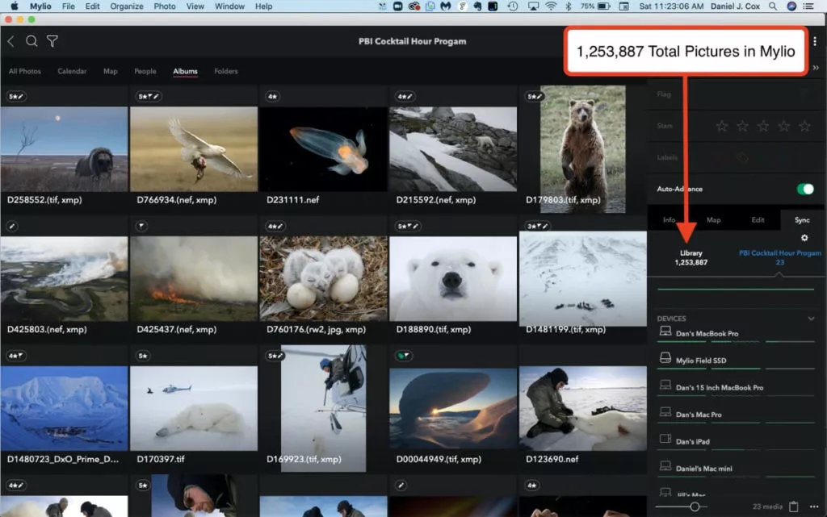Select the D170397.tif helicopter thumbnail
This screenshot has height=517, width=827.
point(194,408)
